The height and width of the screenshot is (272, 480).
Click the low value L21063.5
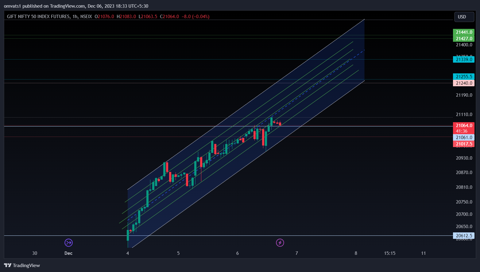[148, 17]
